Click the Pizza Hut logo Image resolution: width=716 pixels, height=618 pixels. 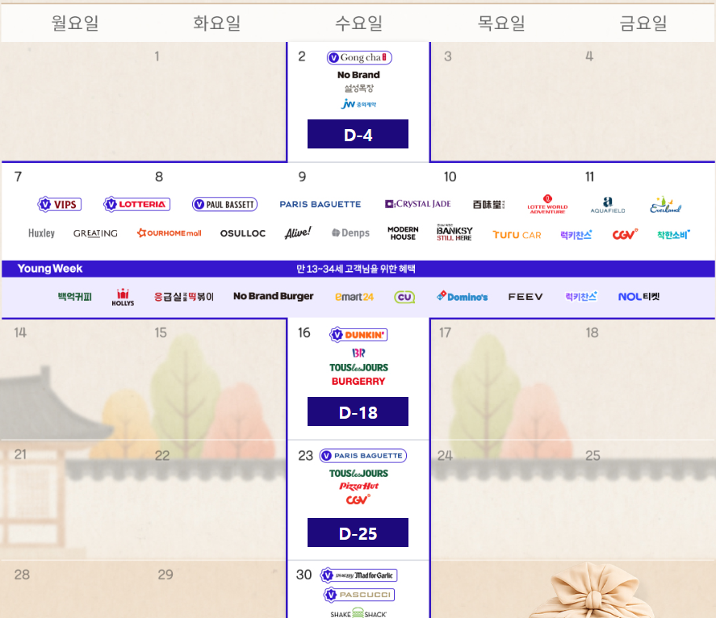(359, 486)
